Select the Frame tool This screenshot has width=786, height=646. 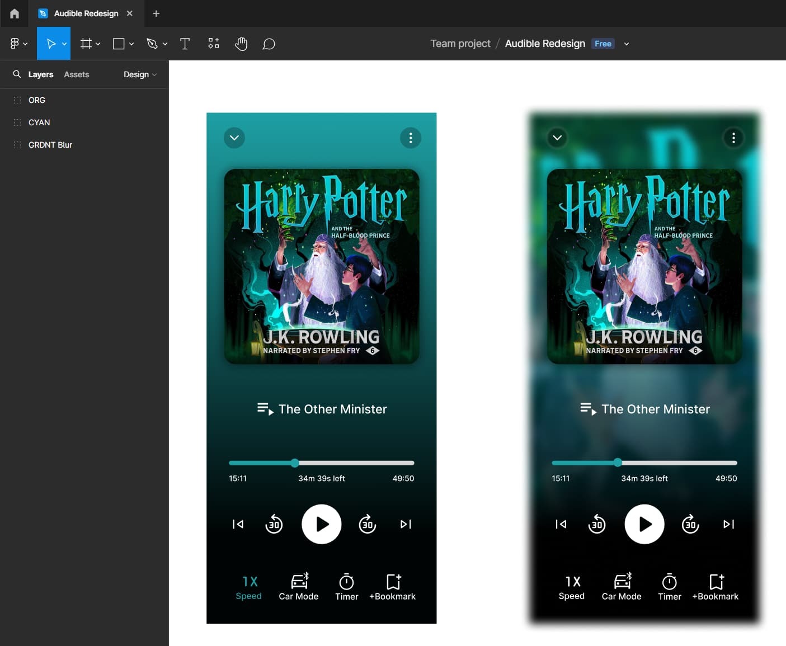click(86, 44)
